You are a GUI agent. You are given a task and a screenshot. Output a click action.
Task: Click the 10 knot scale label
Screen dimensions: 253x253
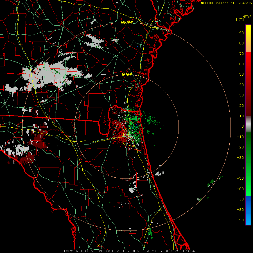coord(241,116)
